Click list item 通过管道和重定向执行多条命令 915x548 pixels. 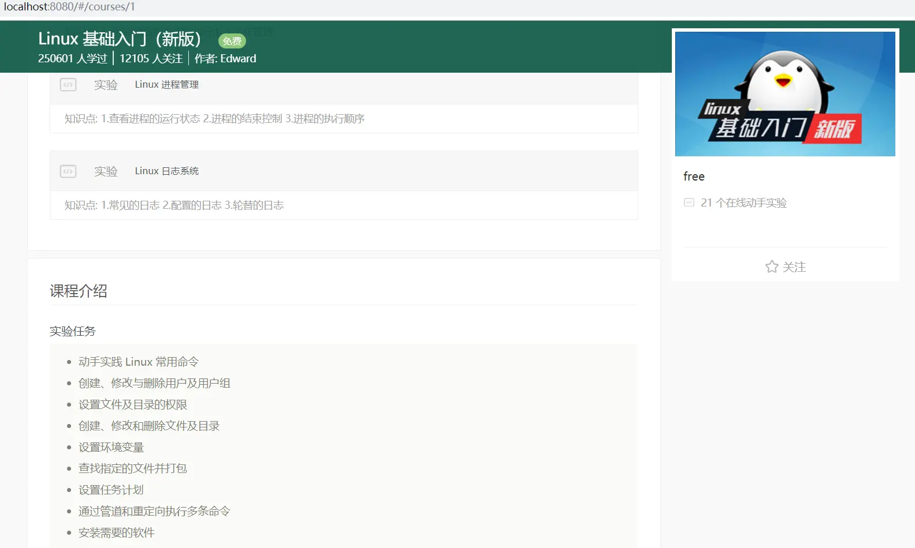tap(154, 511)
